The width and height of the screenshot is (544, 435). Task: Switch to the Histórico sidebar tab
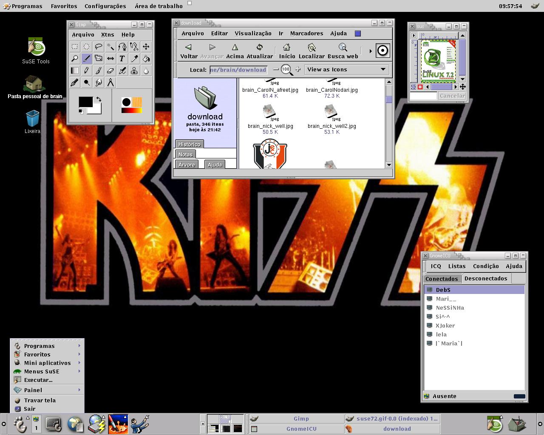tap(190, 144)
